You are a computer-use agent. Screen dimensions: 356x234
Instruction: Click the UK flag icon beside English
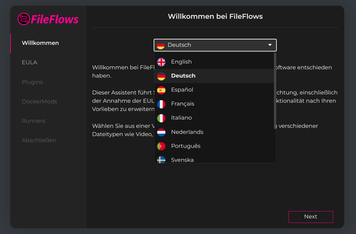click(x=161, y=62)
